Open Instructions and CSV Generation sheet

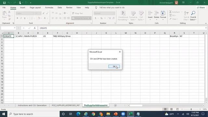(x=32, y=105)
